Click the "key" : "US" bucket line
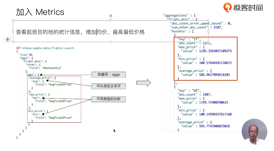 click(189, 90)
